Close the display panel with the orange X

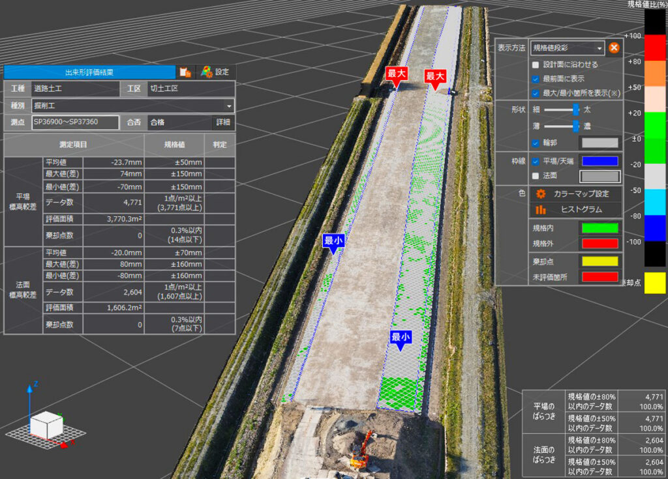(x=613, y=48)
